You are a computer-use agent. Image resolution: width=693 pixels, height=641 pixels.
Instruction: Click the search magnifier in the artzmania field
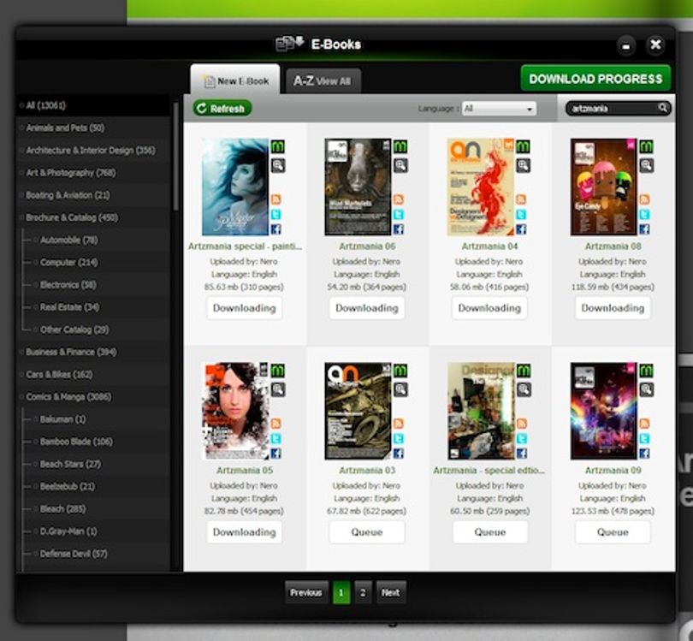[662, 108]
